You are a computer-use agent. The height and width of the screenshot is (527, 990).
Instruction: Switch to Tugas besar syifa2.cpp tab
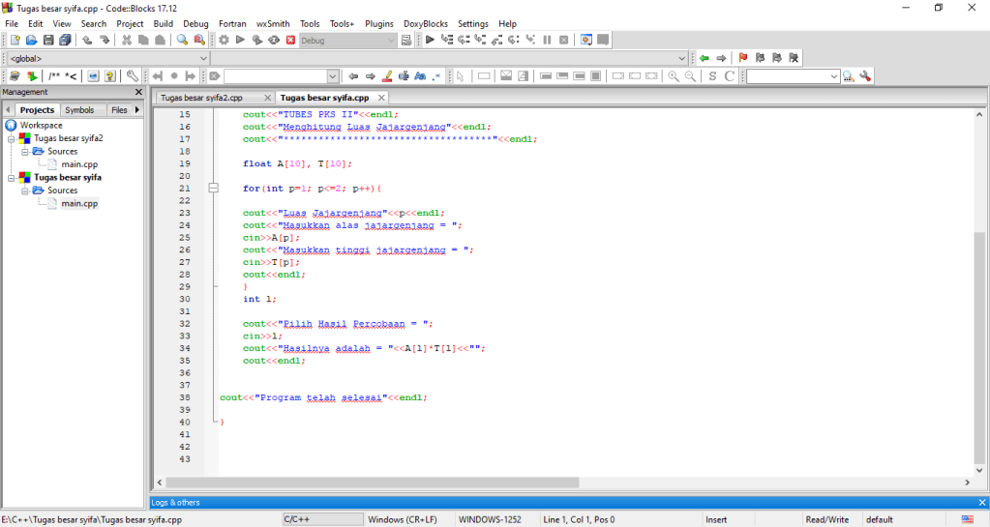pos(201,98)
